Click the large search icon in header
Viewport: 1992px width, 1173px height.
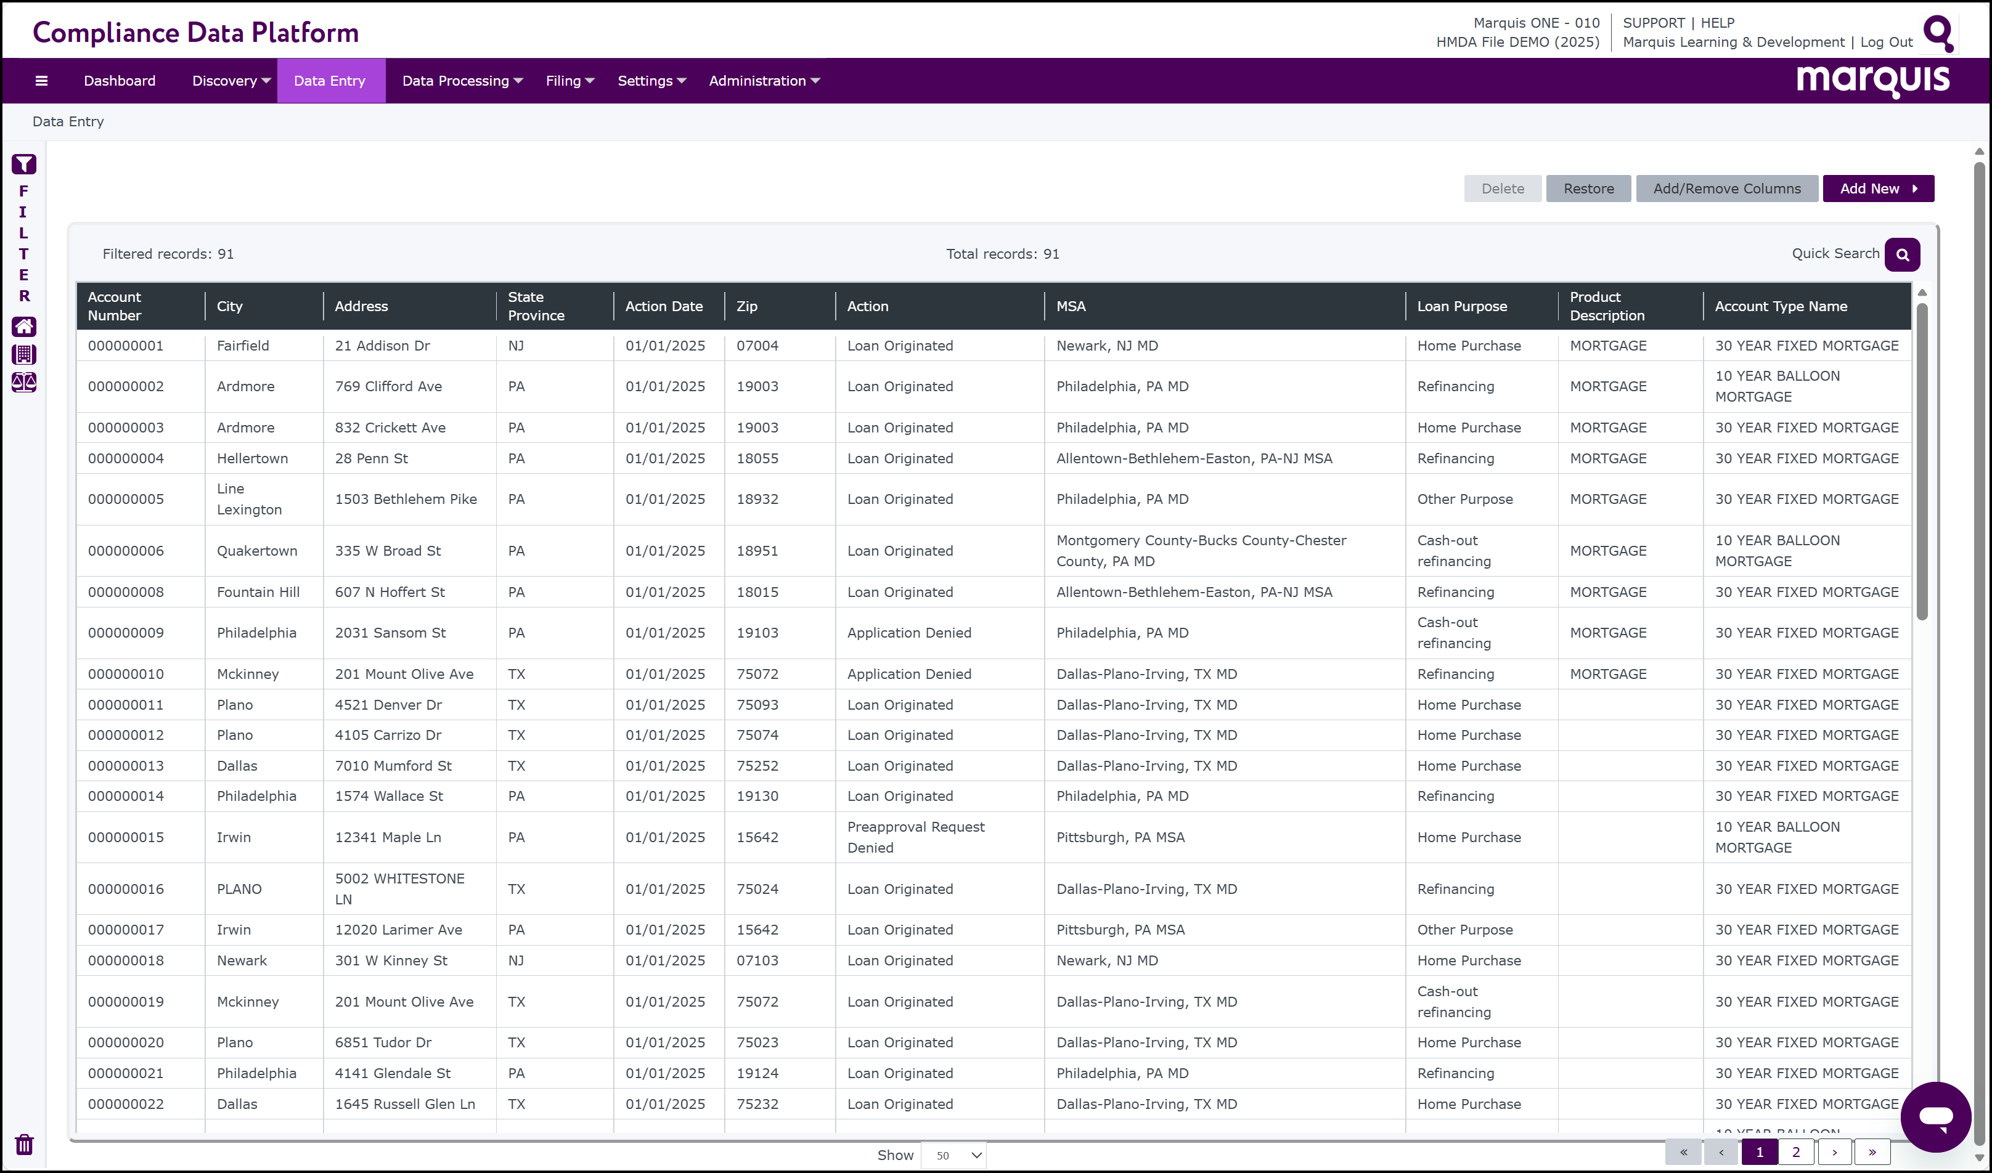(1938, 33)
